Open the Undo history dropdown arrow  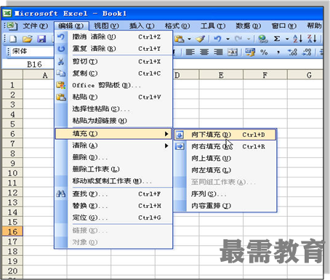click(228, 39)
